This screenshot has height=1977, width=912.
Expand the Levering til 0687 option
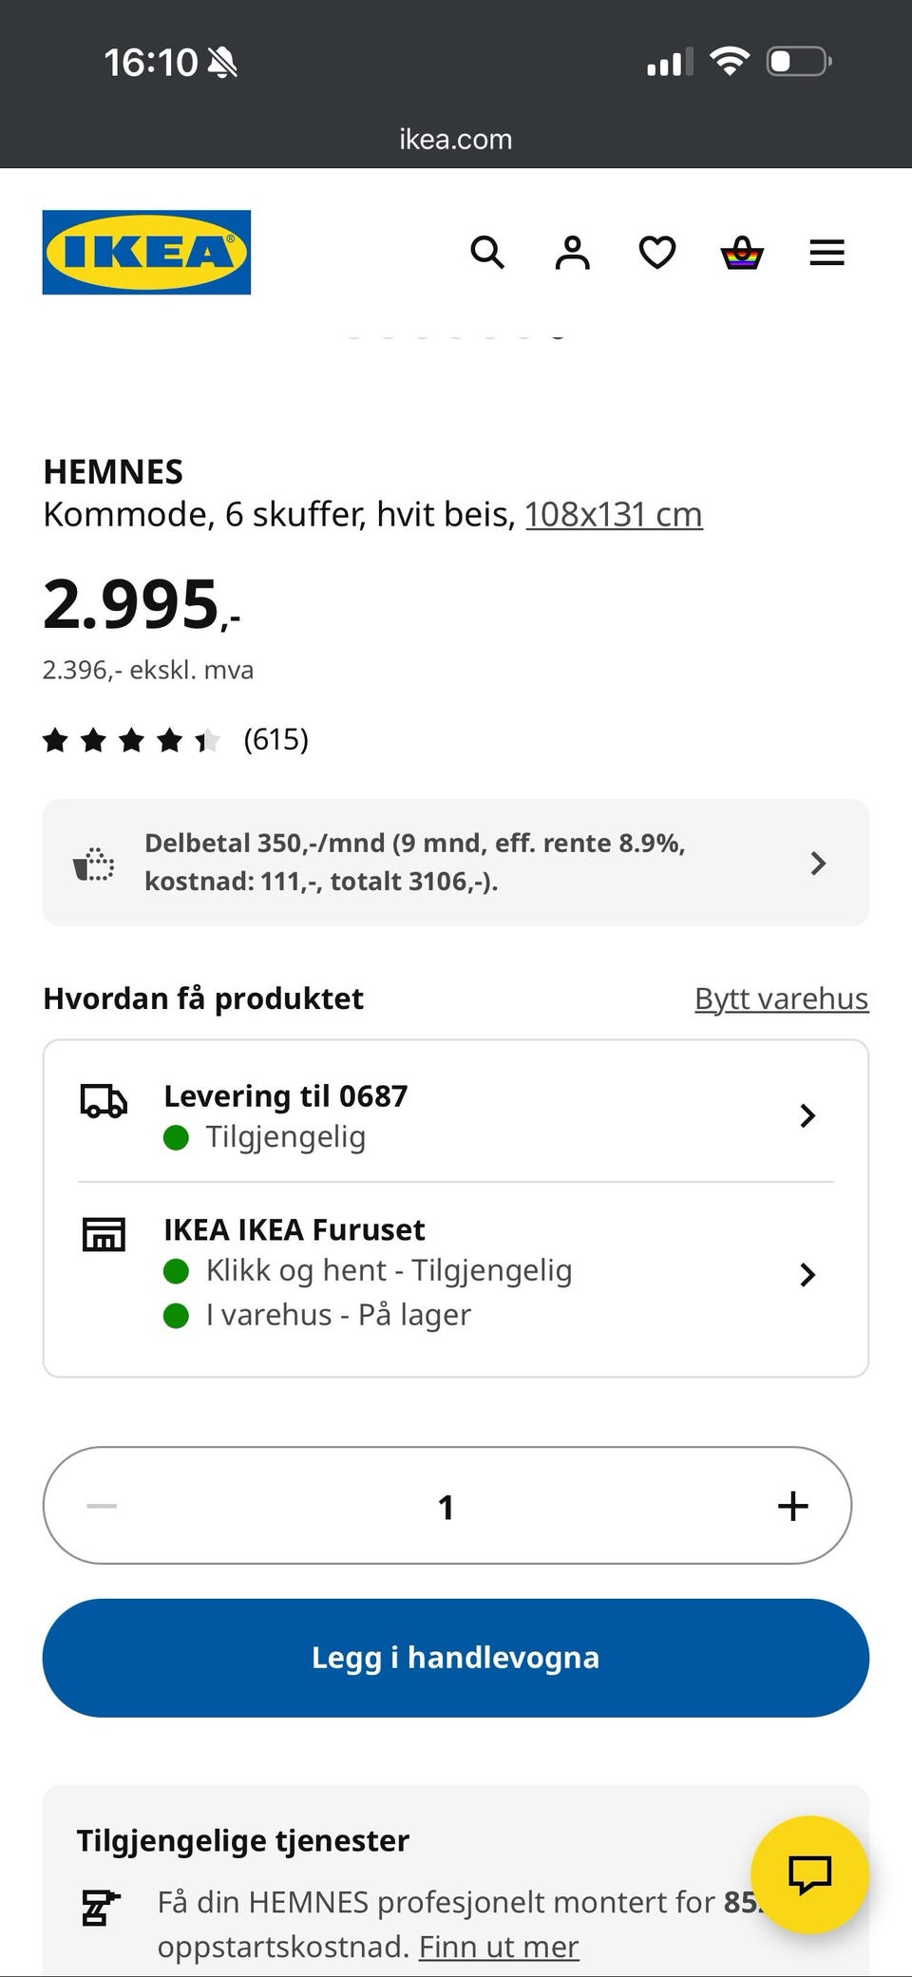point(807,1115)
